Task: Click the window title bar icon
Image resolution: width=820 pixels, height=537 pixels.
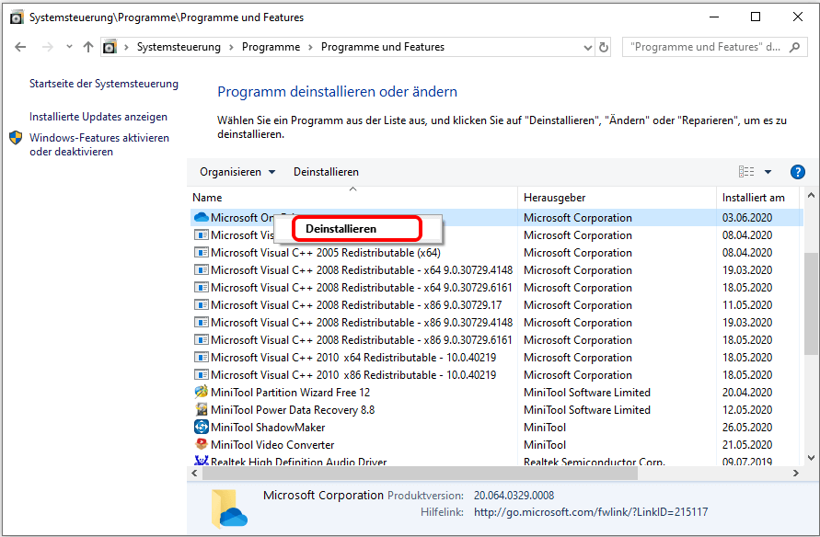Action: pos(17,17)
